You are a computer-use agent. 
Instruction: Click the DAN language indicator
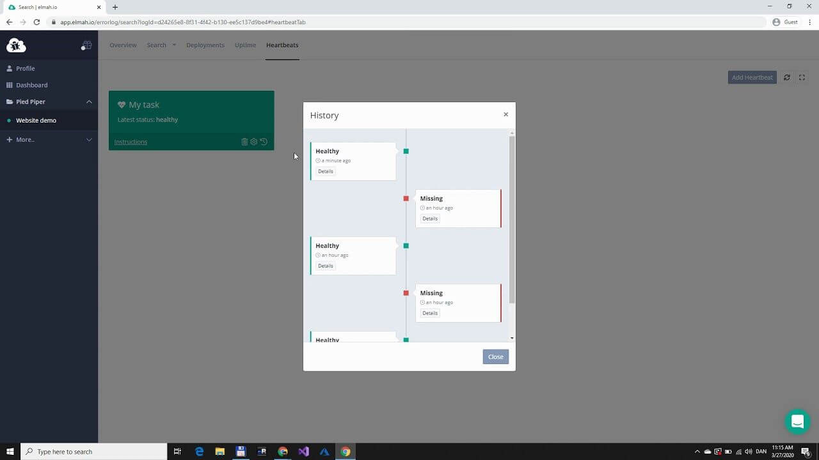click(761, 452)
